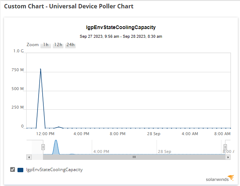Screen dimensions: 240x186
Task: Select the 24h zoom button
Action: pos(70,45)
